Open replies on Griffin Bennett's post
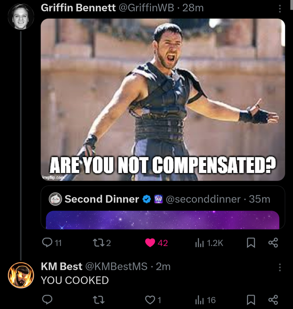Image resolution: width=293 pixels, height=309 pixels. click(52, 243)
